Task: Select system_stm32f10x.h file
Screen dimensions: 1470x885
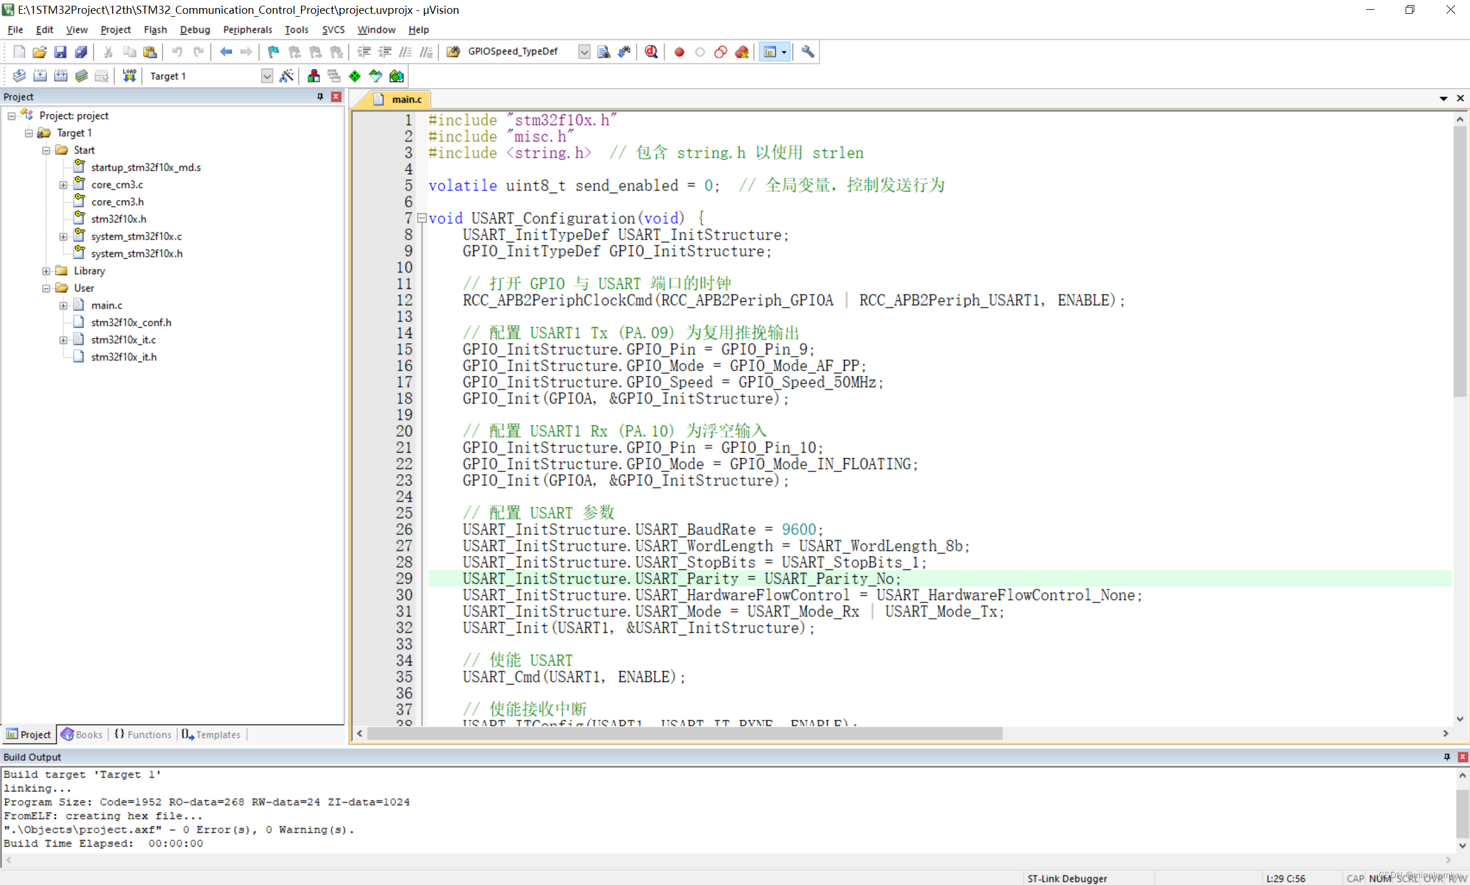Action: click(x=137, y=253)
